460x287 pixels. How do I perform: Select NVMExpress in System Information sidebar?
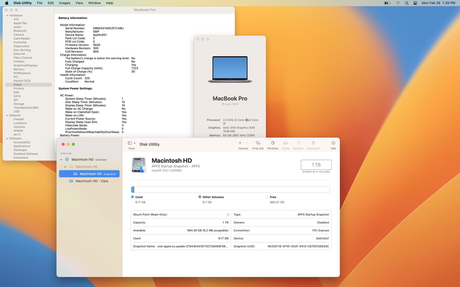click(x=22, y=73)
